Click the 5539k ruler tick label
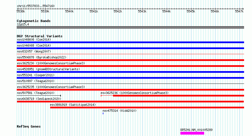252x136 pixels. pyautogui.click(x=45, y=11)
